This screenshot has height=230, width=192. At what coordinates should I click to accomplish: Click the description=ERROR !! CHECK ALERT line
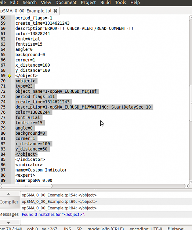point(75,28)
